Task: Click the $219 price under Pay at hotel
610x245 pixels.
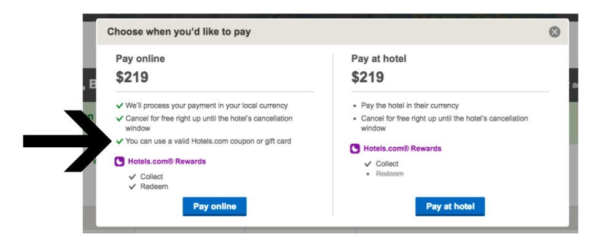Action: [367, 77]
